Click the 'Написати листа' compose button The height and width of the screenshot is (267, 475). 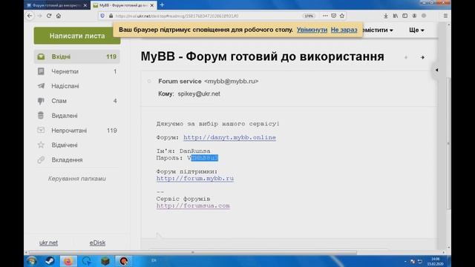[77, 36]
